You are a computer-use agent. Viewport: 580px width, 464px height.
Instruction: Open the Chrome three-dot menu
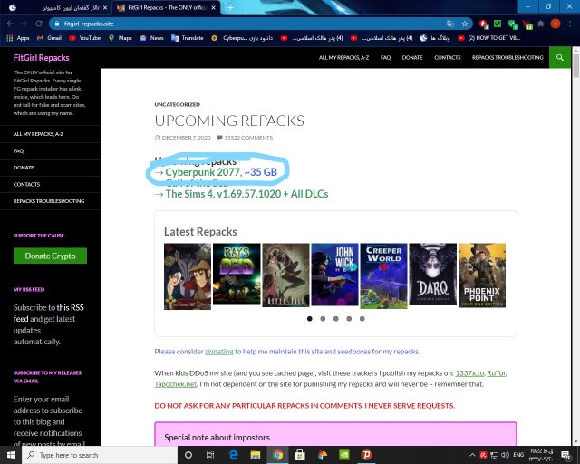pyautogui.click(x=570, y=24)
